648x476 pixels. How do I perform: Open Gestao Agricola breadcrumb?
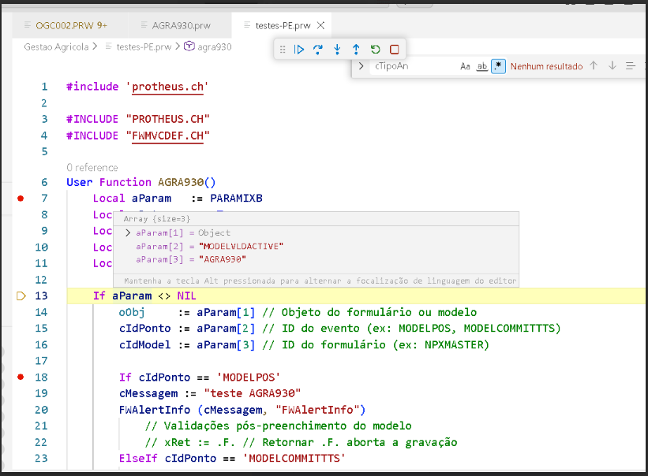(56, 47)
